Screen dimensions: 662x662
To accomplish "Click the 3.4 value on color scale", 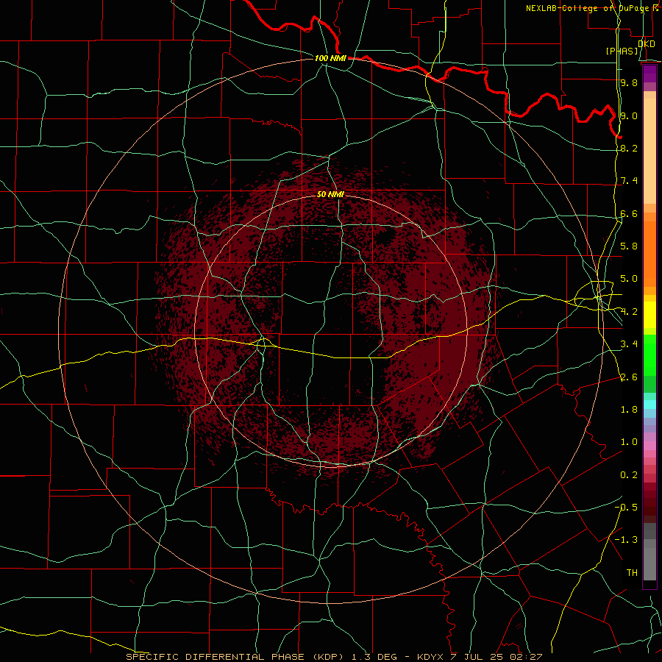I will (629, 344).
